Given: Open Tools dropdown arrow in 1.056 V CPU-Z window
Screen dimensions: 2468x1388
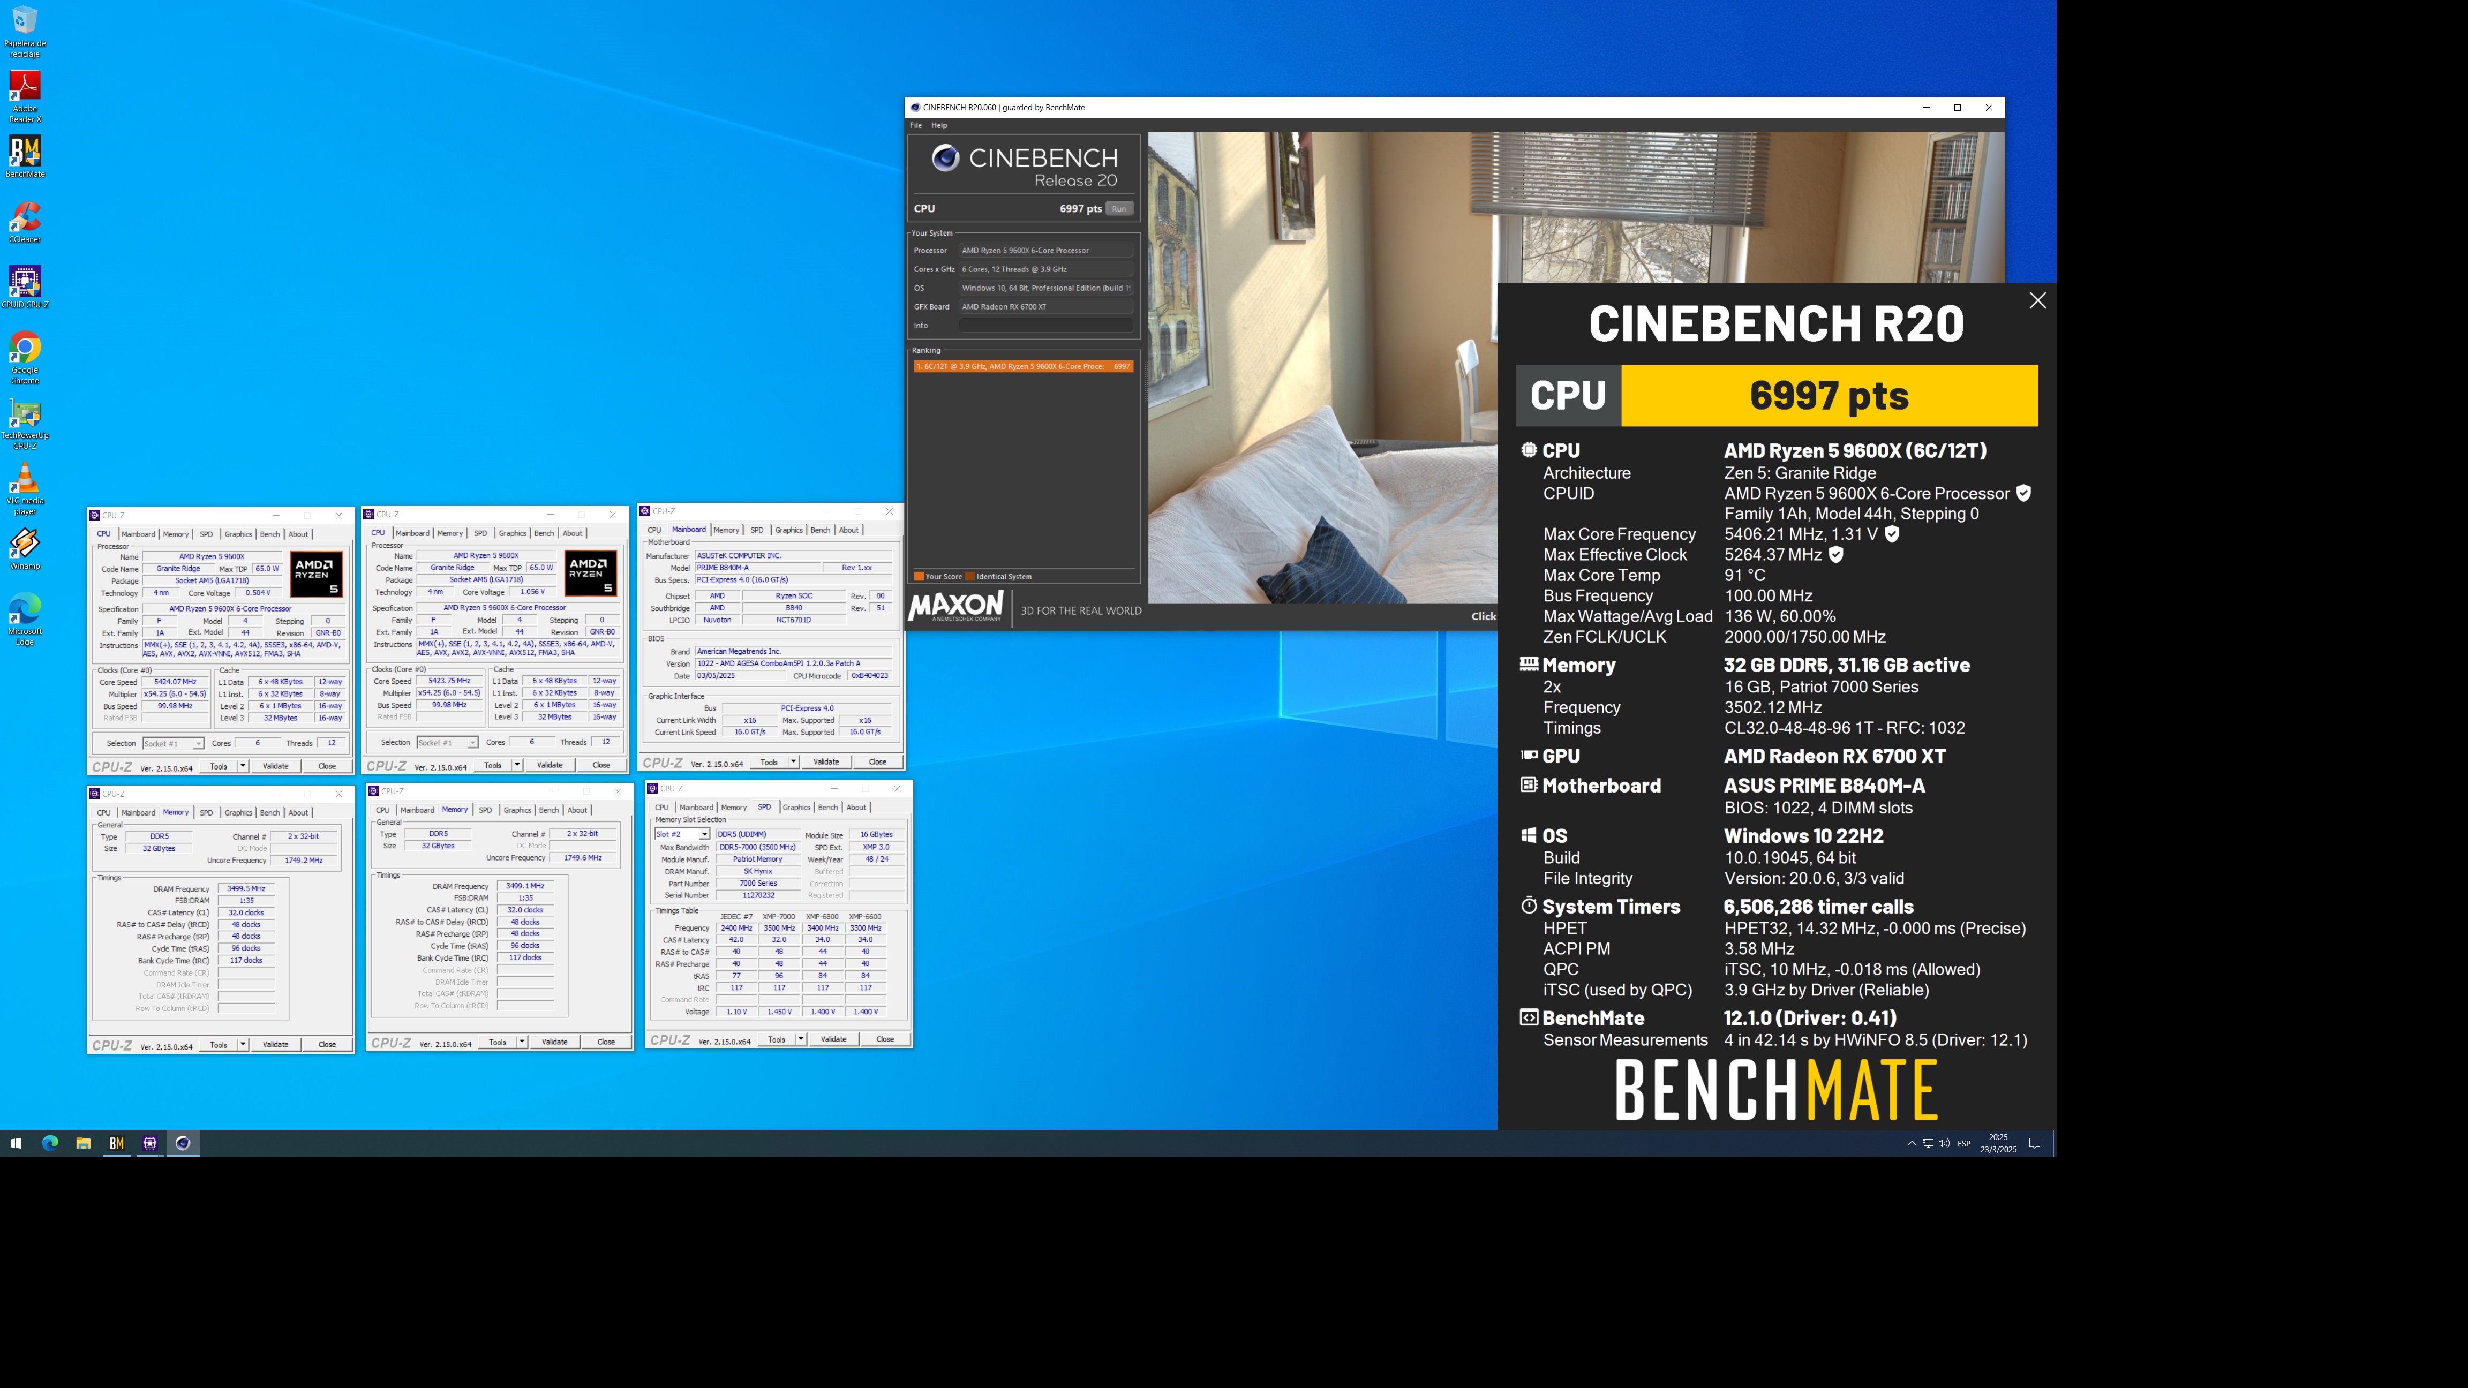Looking at the screenshot, I should 516,765.
